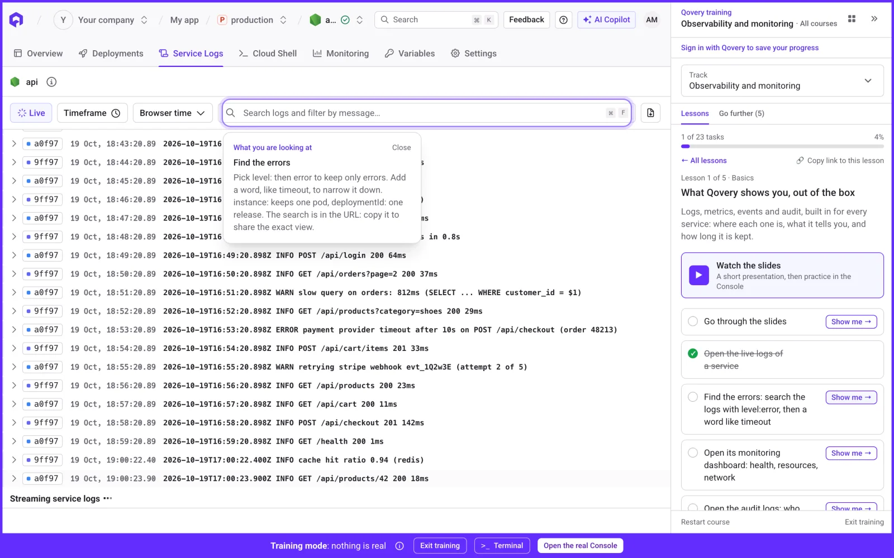Click the top Search field
Screen dimensions: 894x558
[x=435, y=20]
